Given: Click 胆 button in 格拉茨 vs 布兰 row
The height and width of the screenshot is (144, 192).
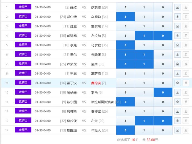Looking at the screenshot, I should point(186,121).
